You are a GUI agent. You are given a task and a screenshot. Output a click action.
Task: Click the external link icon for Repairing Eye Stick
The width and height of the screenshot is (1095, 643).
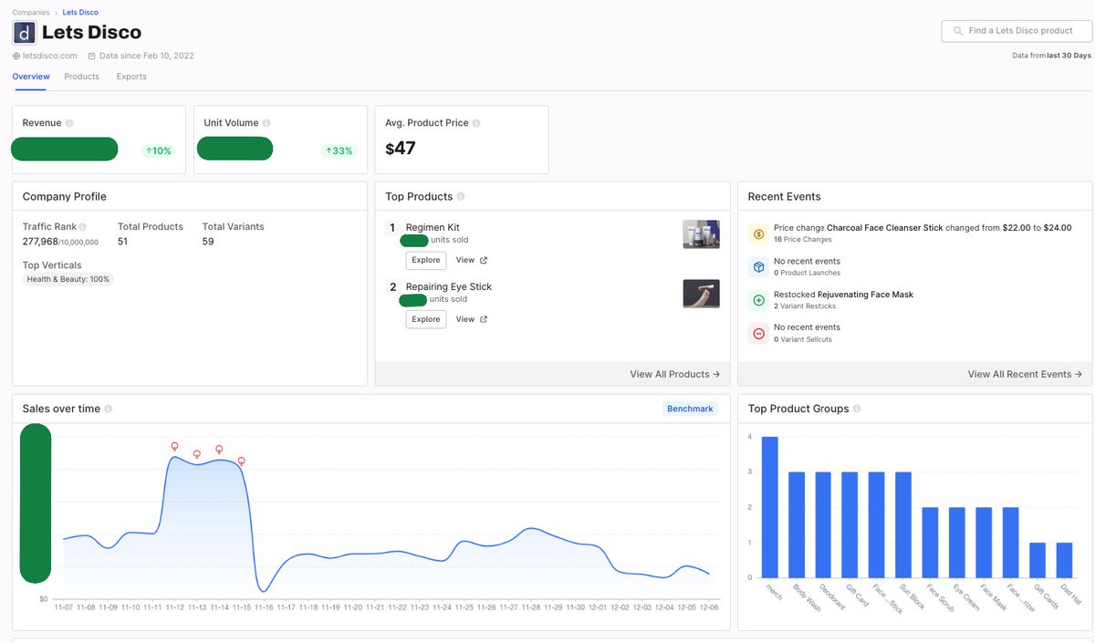coord(484,319)
